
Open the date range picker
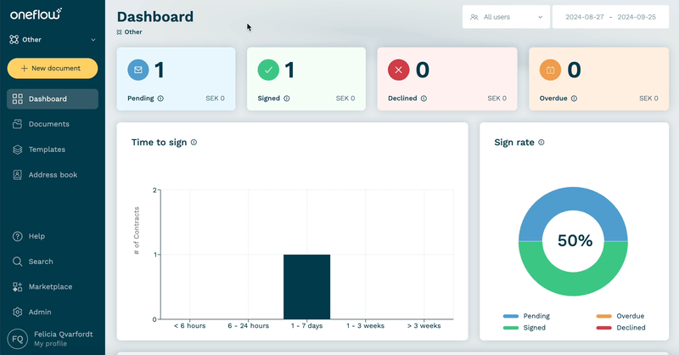[610, 17]
